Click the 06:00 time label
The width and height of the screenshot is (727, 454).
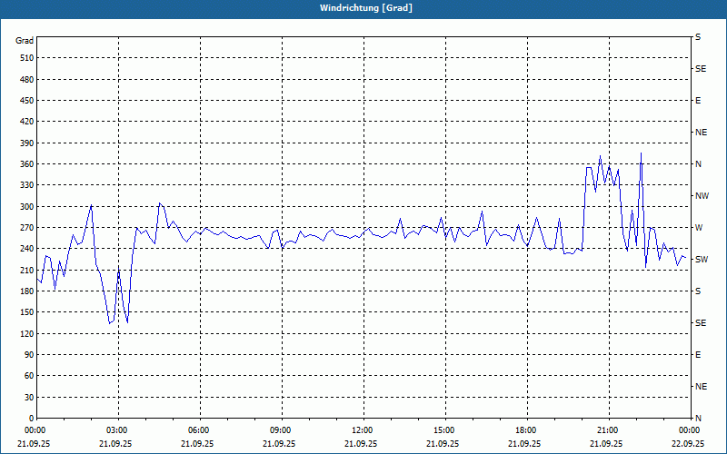click(200, 430)
